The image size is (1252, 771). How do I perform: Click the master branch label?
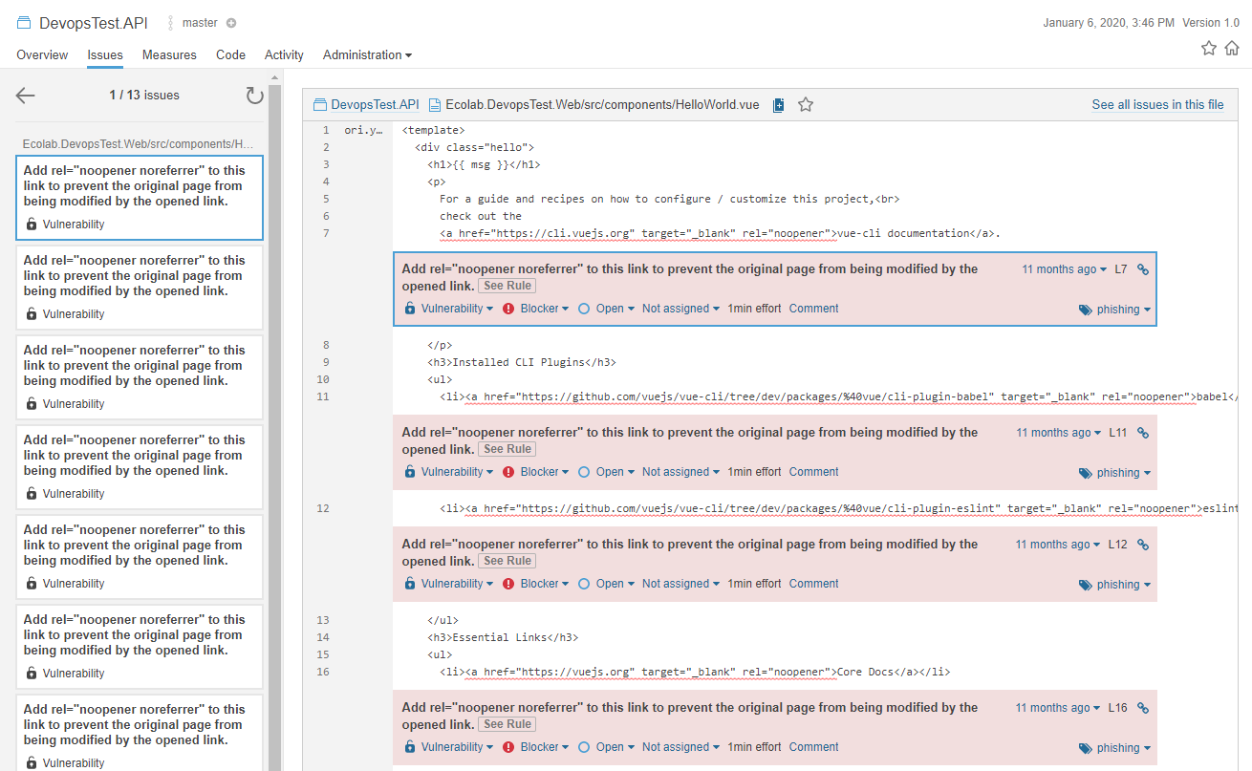199,23
